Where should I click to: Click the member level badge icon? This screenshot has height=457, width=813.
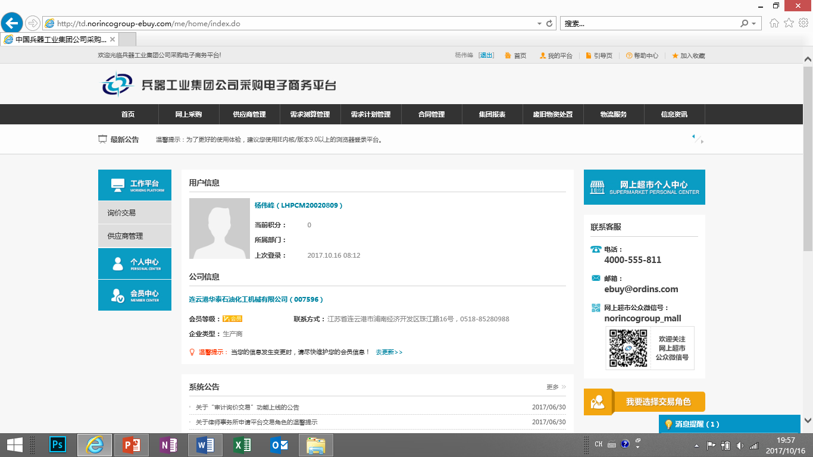tap(232, 319)
